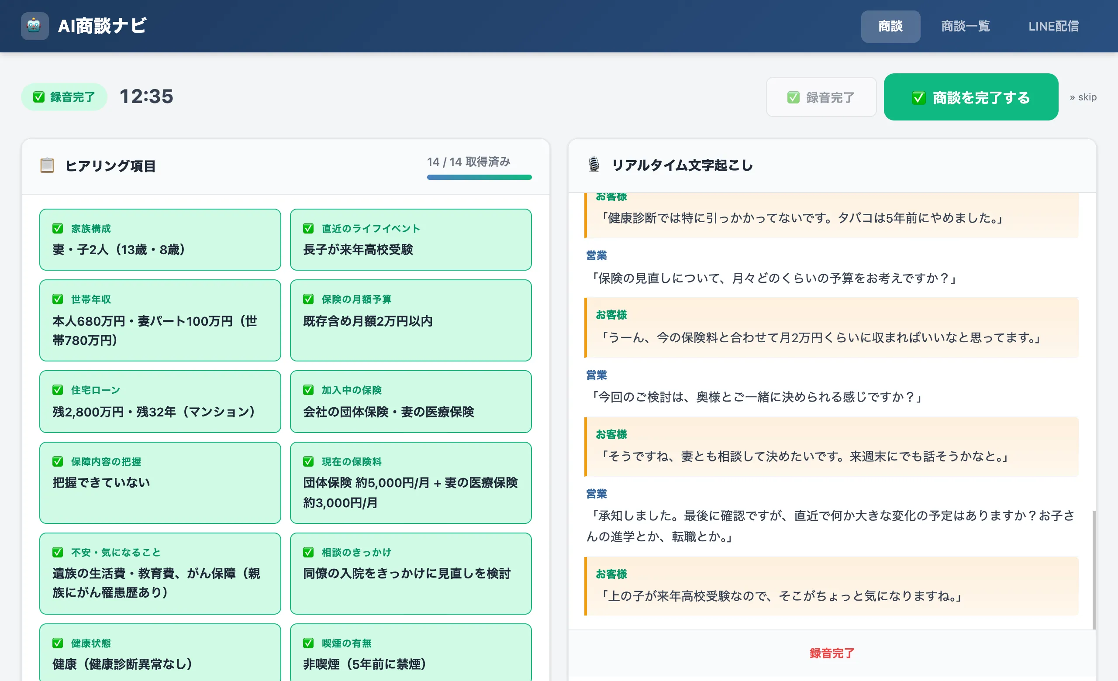
Task: Click the checkmark icon inside 商談を完了する button
Action: pos(919,97)
